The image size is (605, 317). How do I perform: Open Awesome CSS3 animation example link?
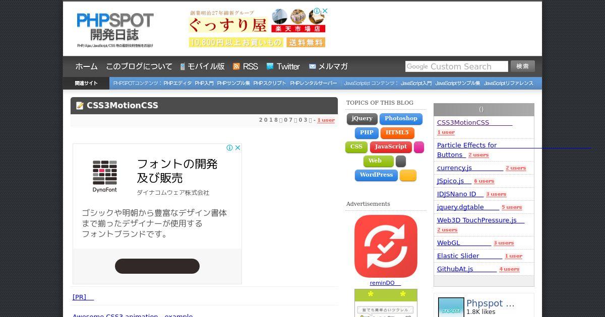point(133,315)
